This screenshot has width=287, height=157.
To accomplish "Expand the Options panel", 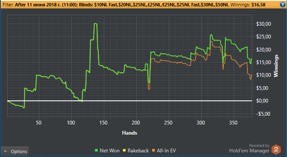I will click(15, 152).
